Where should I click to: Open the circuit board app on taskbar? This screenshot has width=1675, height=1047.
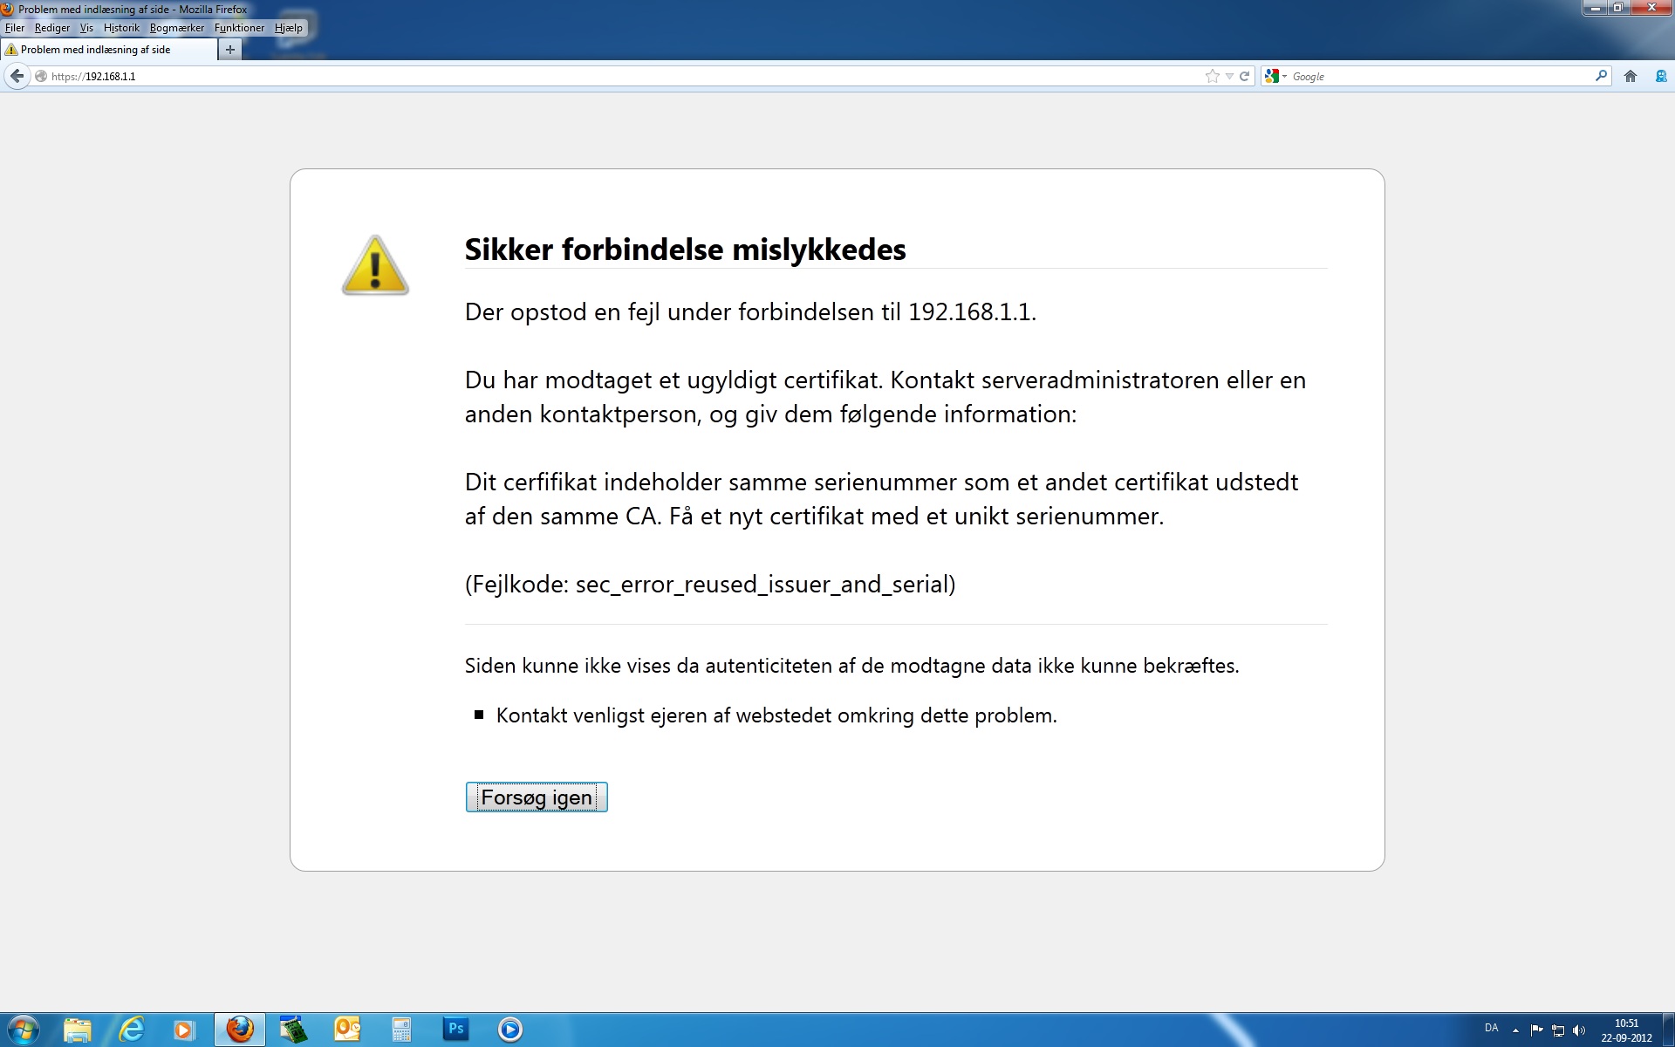294,1030
